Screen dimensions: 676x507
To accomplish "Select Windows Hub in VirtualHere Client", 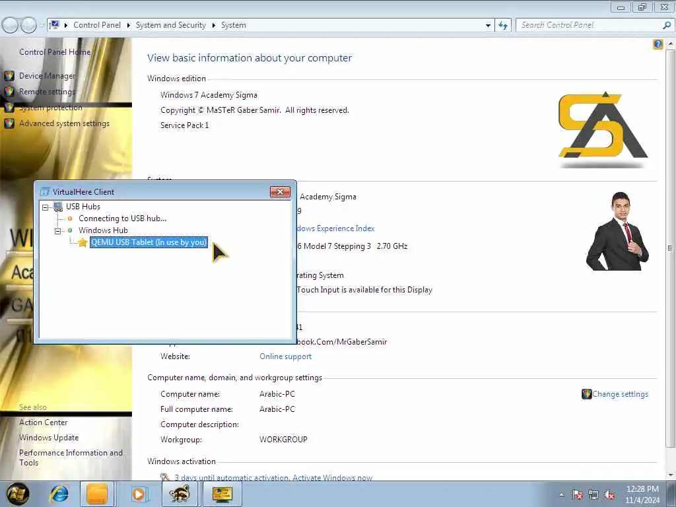I will [103, 230].
